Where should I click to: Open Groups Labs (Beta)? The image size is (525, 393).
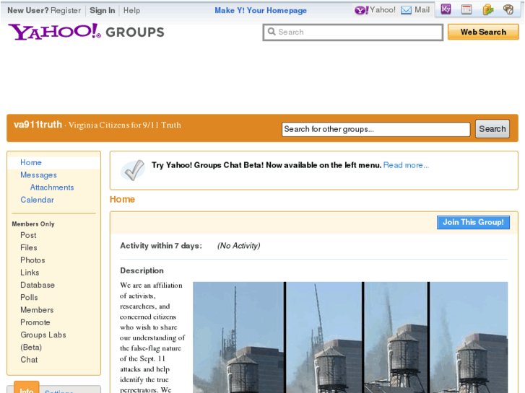tap(43, 341)
